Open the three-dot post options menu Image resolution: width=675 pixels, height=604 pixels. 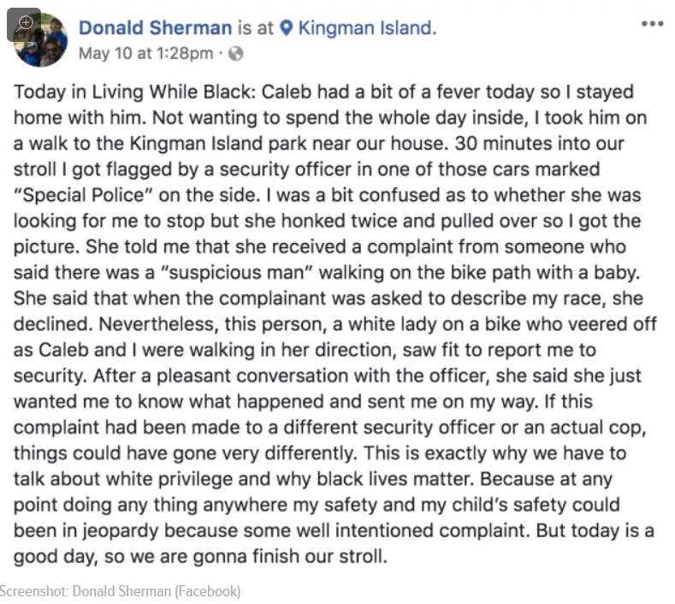[652, 24]
